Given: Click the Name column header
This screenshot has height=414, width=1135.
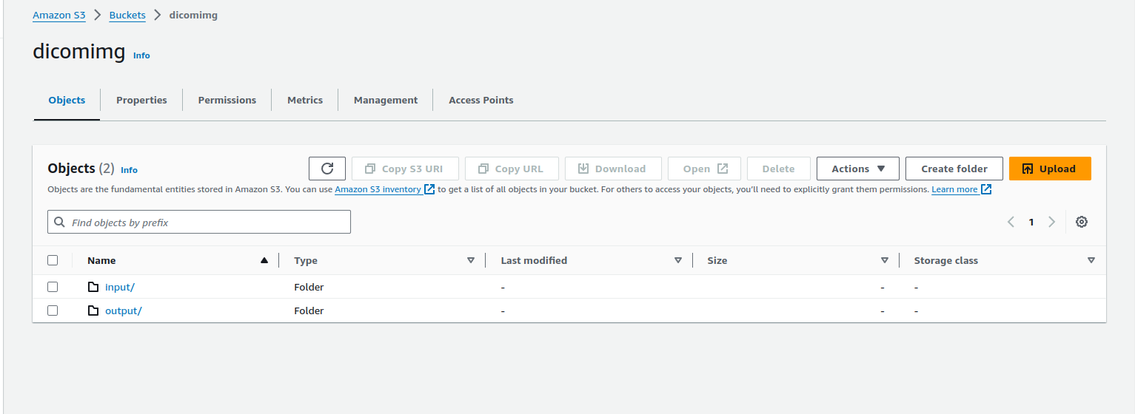Looking at the screenshot, I should 101,260.
